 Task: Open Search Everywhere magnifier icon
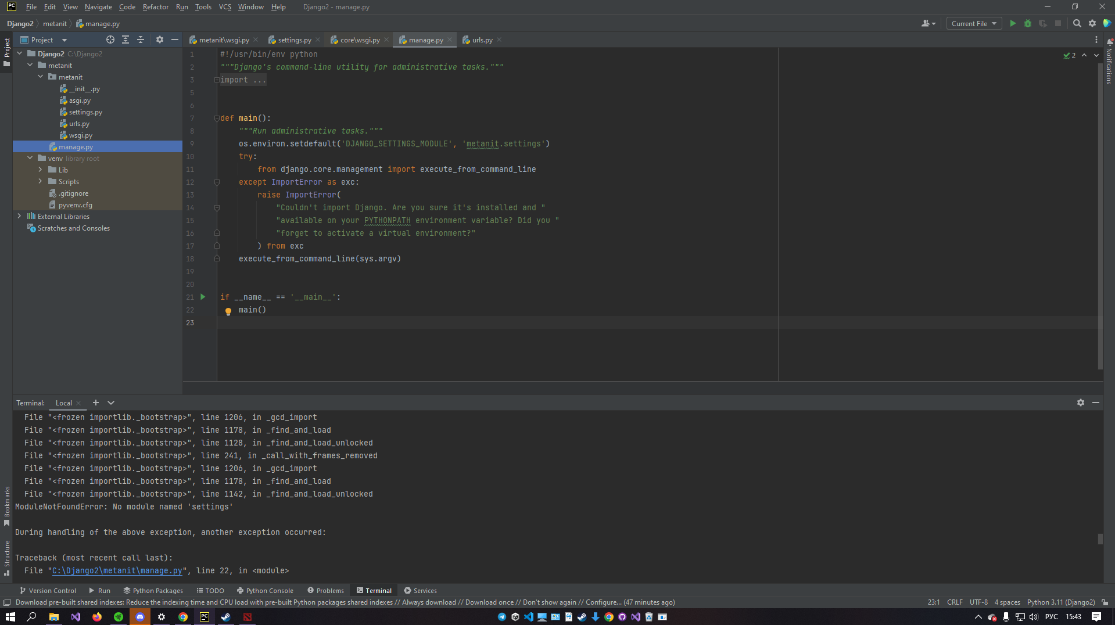coord(1077,23)
